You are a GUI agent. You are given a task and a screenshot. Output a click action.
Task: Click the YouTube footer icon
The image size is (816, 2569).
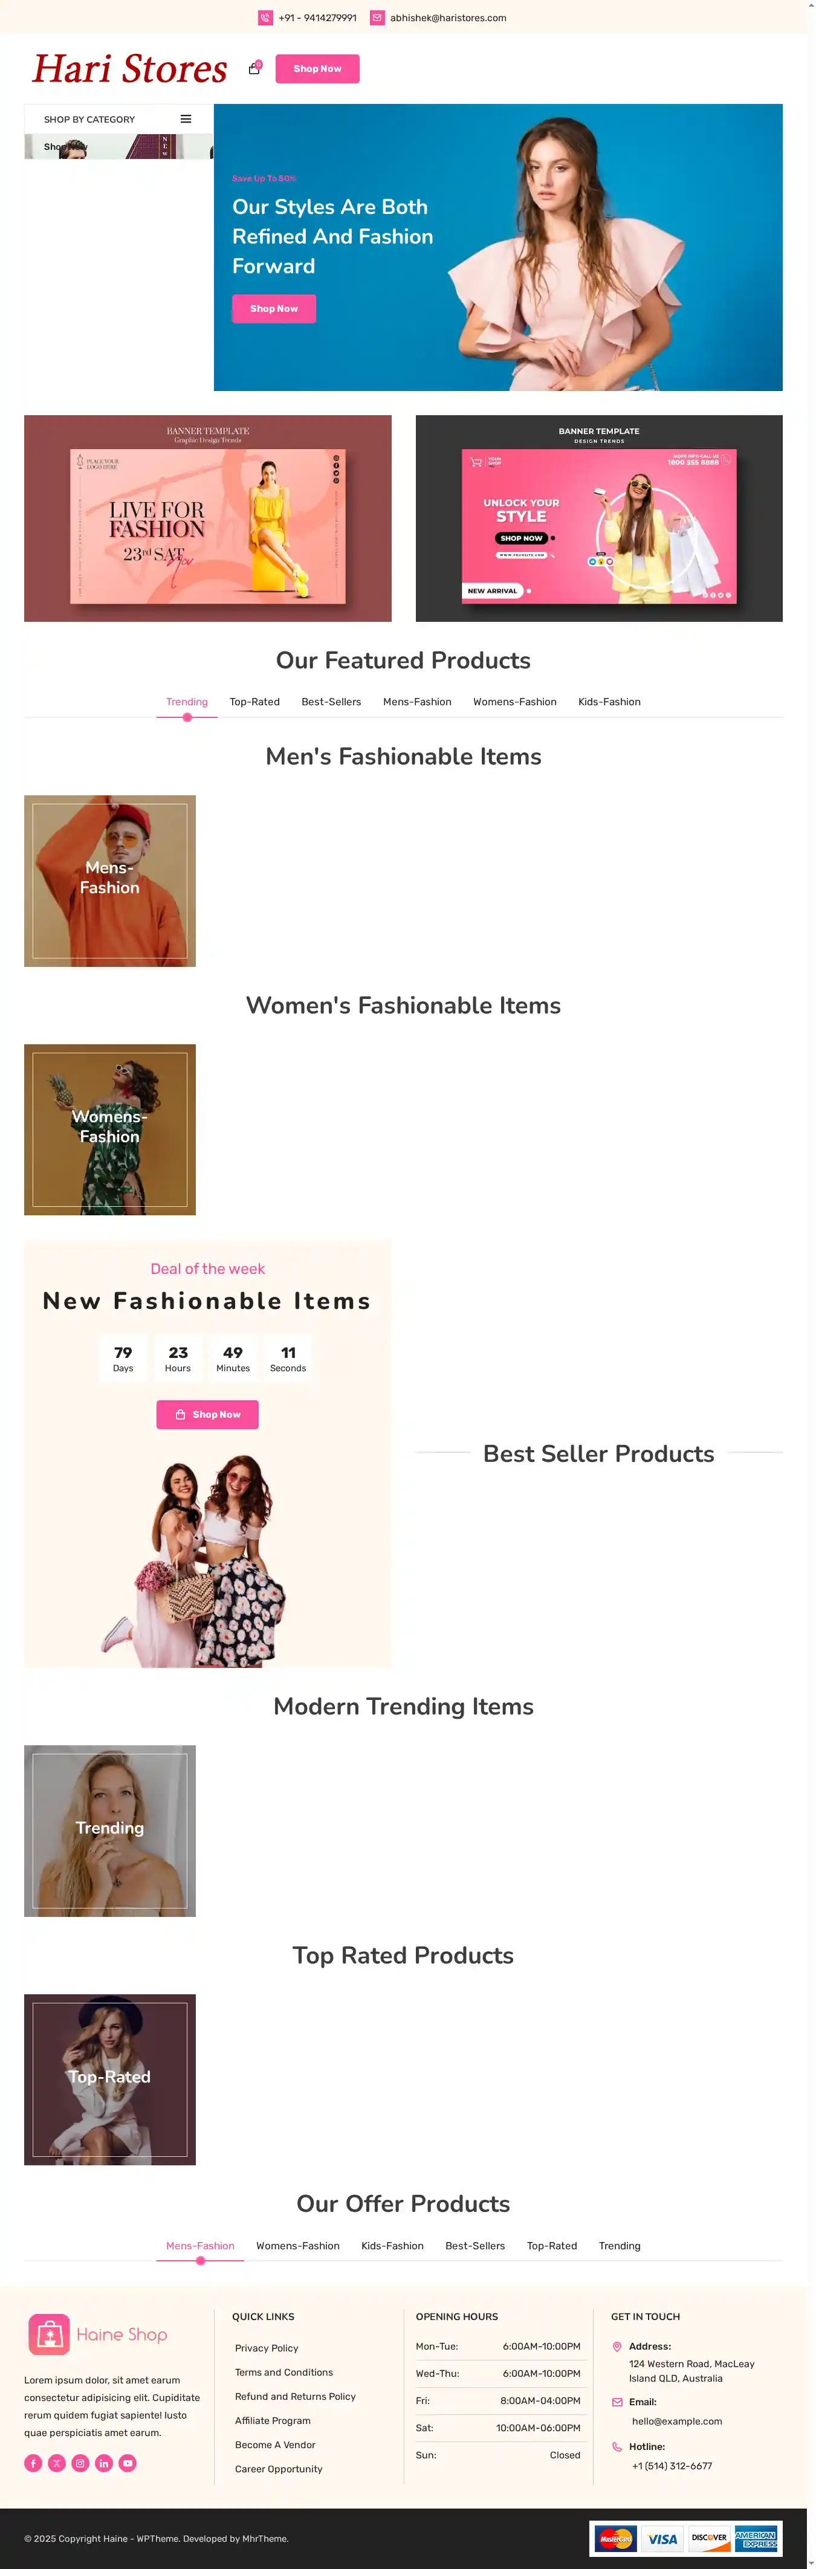128,2462
